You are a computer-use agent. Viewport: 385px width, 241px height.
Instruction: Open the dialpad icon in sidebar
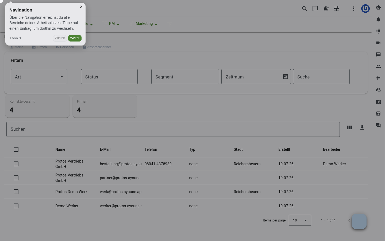(378, 31)
